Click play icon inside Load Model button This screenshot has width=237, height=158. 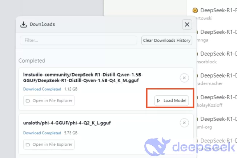pyautogui.click(x=158, y=101)
